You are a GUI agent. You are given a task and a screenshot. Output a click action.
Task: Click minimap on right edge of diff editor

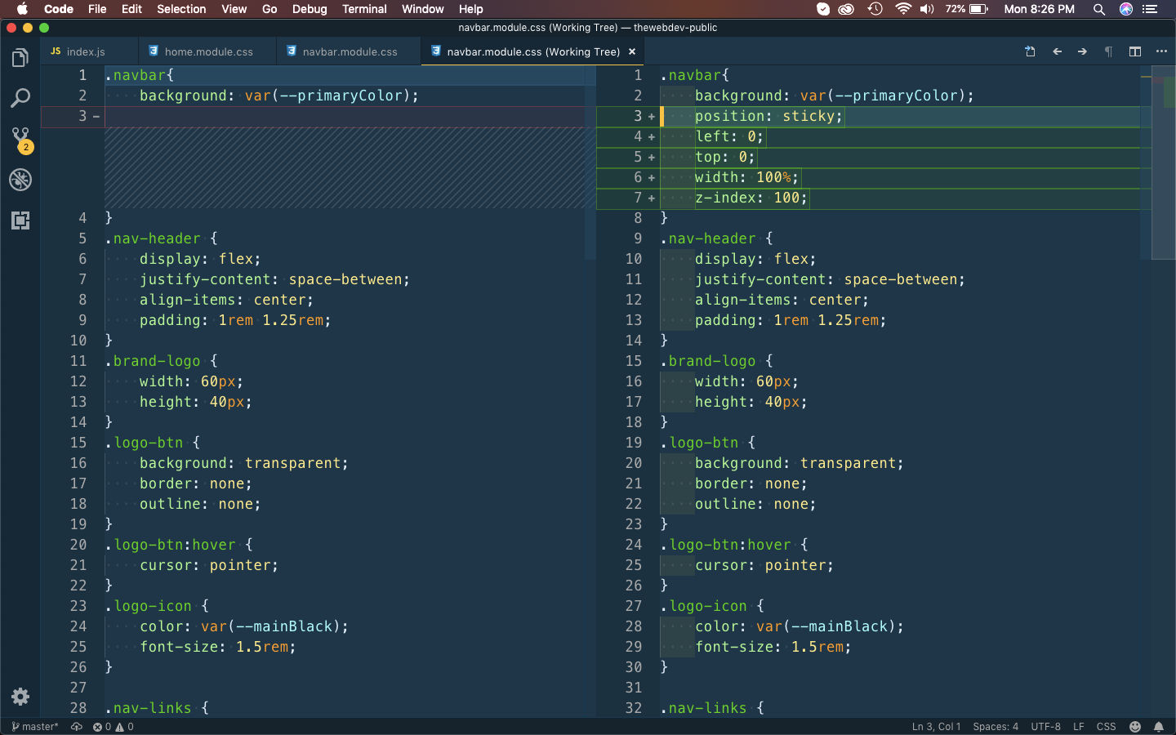pyautogui.click(x=1163, y=163)
